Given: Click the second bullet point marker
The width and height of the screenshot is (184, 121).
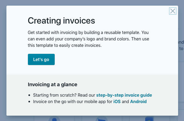Looking at the screenshot, I should coord(29,101).
